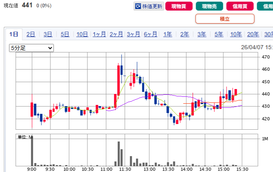Select the 10日 period tab
The width and height of the screenshot is (273, 172).
coord(82,34)
